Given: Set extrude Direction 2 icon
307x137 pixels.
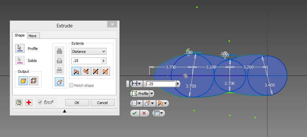Looking at the screenshot, I should pos(86,71).
